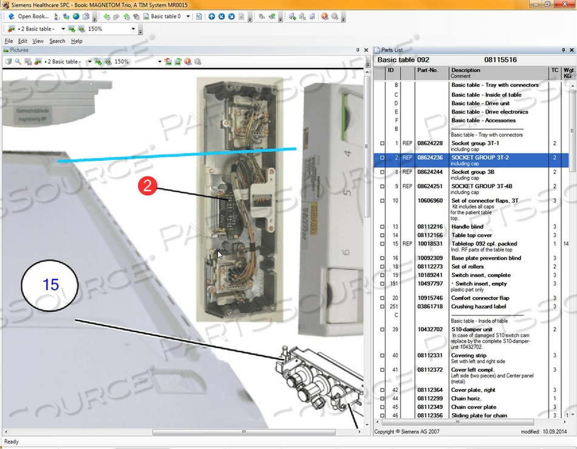This screenshot has height=449, width=577.
Task: Click the globe icon in top toolbar
Action: [x=76, y=16]
